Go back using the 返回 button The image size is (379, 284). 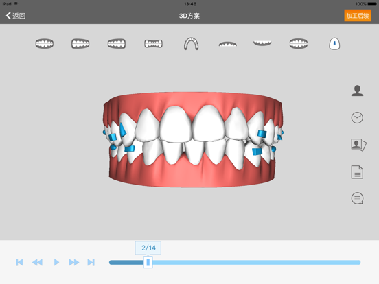(x=16, y=16)
